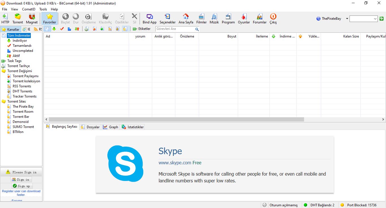Image resolution: width=386 pixels, height=208 pixels.
Task: Select İndiriliyor in the sidebar tree
Action: pos(20,41)
